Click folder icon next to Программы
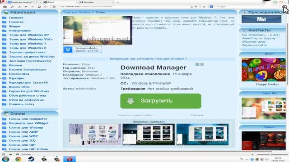Screen dimensions: 289x162 pyautogui.click(x=4, y=74)
